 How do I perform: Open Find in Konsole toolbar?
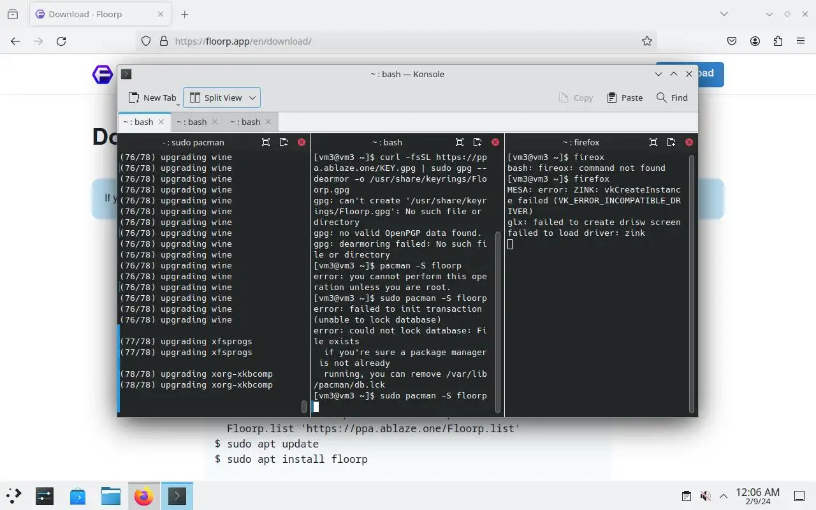[672, 98]
